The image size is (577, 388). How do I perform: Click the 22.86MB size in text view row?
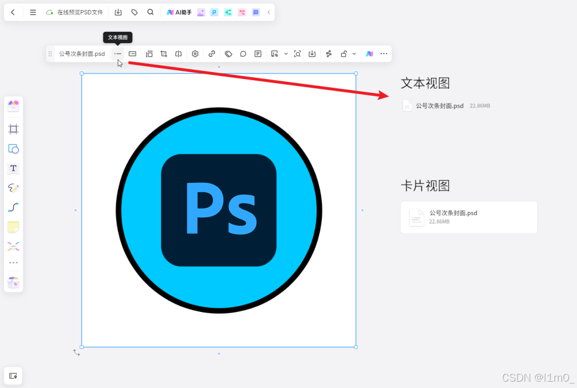pyautogui.click(x=480, y=106)
